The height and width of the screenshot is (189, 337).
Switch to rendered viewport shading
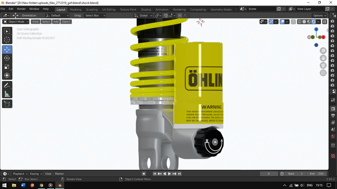[x=314, y=22]
